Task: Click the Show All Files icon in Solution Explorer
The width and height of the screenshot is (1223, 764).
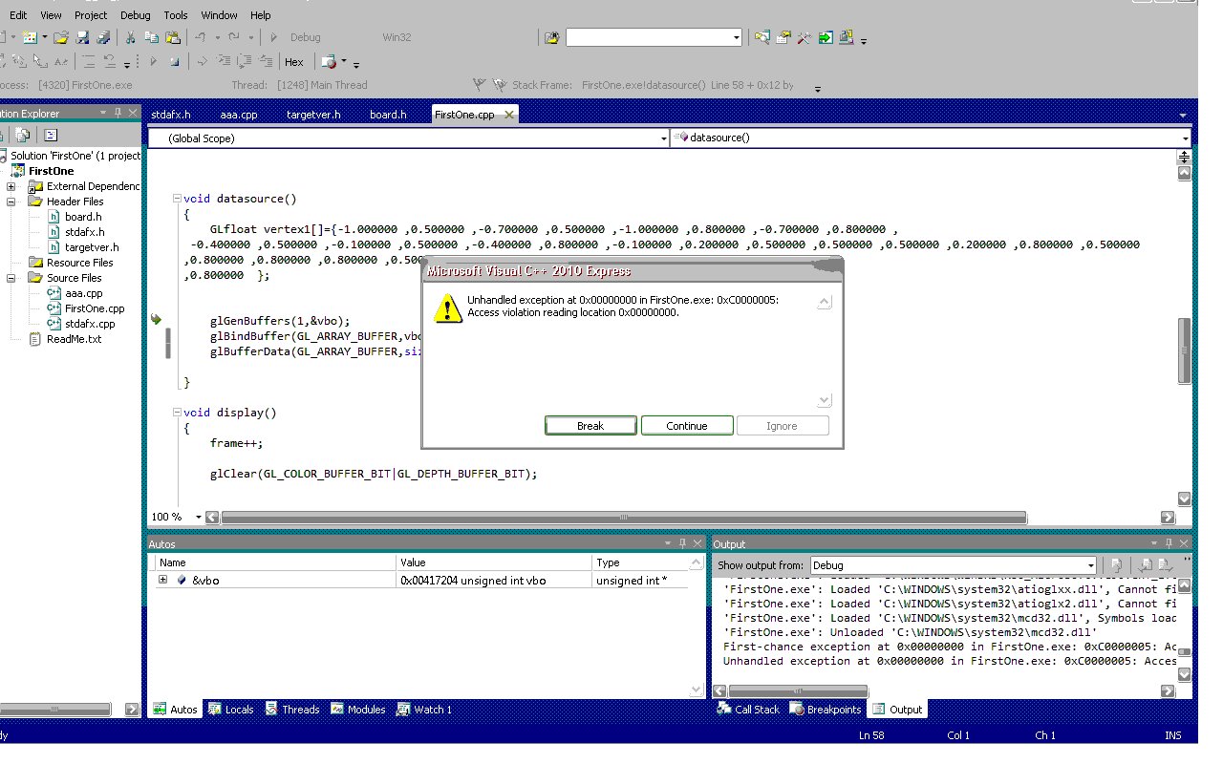Action: coord(23,135)
